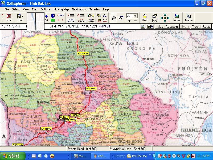Select the blue diamond Event tool
The image size is (213, 160).
pos(46,16)
